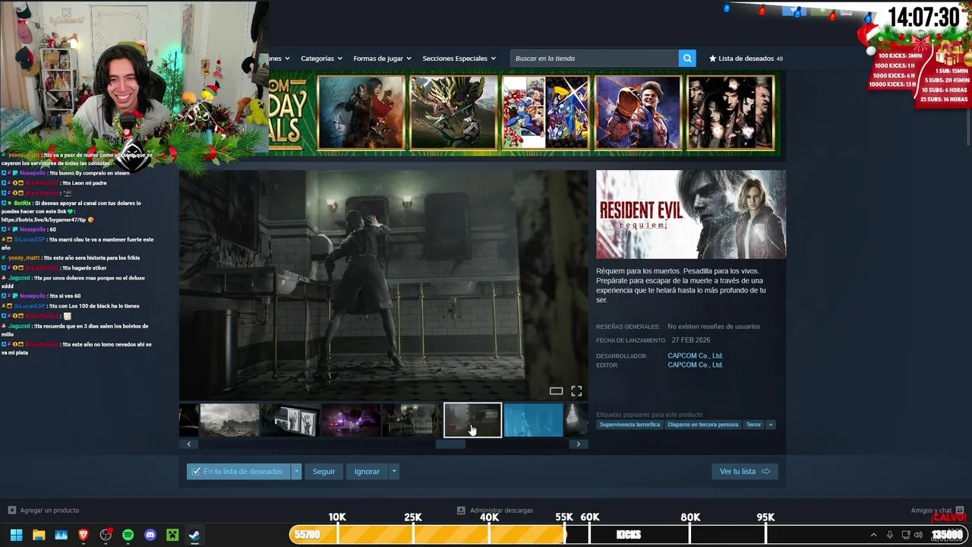Open Discord from the taskbar

[150, 535]
